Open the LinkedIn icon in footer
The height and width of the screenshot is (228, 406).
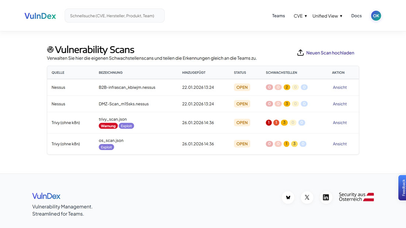click(x=326, y=197)
